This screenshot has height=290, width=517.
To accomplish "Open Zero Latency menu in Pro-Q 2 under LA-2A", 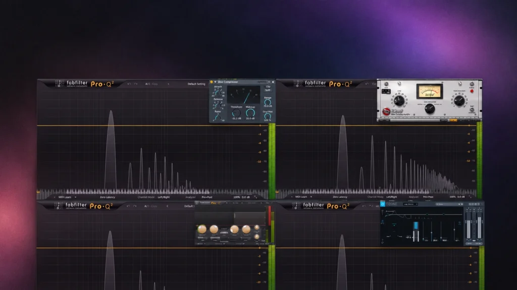I will coord(340,197).
